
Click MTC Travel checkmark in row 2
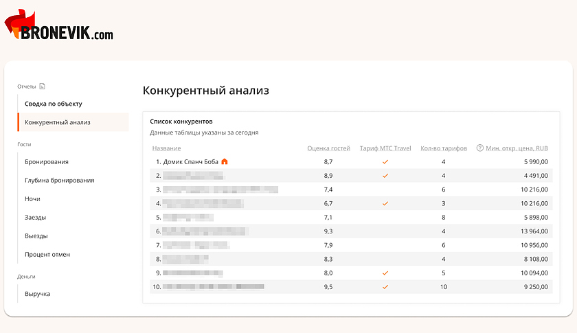[x=385, y=176]
